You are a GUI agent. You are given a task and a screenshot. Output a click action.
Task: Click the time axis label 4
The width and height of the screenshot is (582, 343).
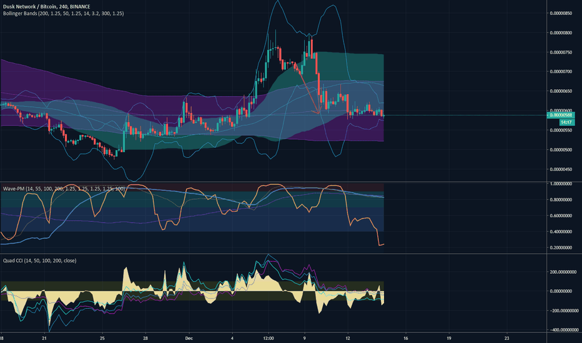[x=232, y=338]
